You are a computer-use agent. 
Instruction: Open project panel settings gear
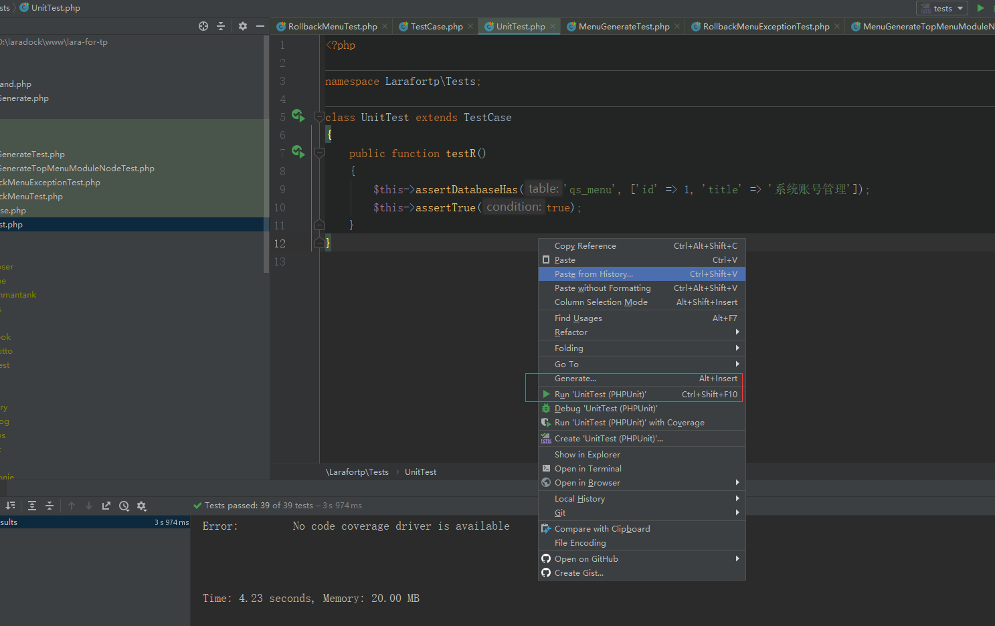point(243,26)
